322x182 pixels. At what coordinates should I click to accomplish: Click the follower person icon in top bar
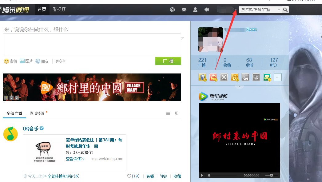point(195,10)
